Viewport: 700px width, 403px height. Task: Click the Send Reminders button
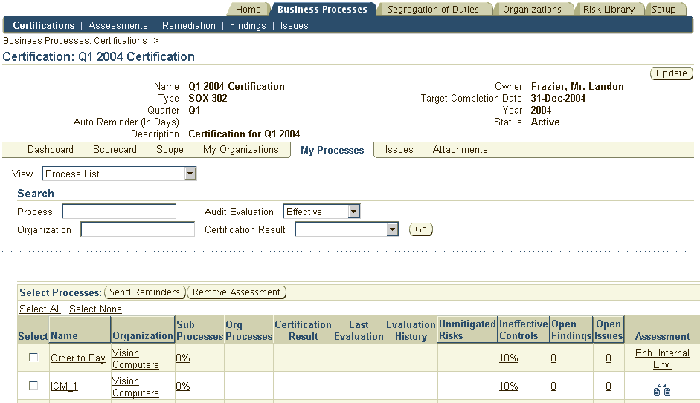click(x=144, y=292)
